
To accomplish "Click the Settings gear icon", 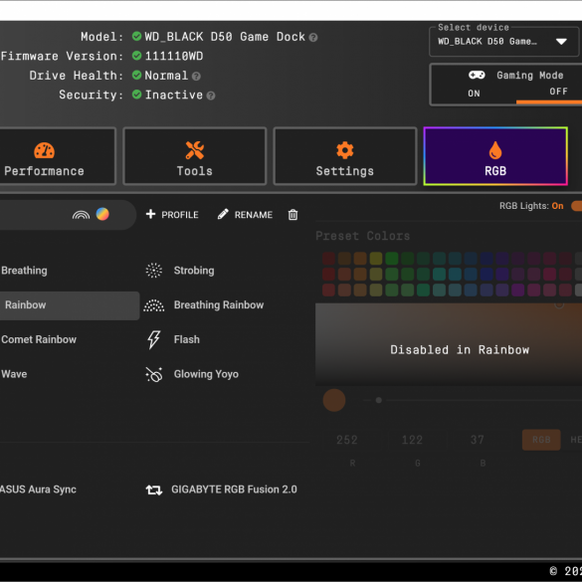I will pyautogui.click(x=345, y=150).
